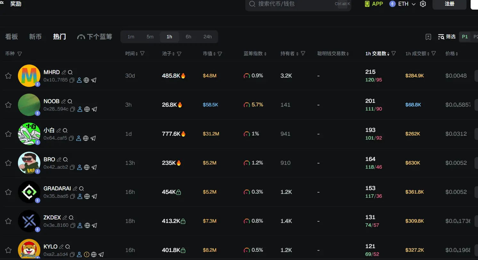This screenshot has height=260, width=478.
Task: Copy the MHRD contract address
Action: click(x=72, y=80)
